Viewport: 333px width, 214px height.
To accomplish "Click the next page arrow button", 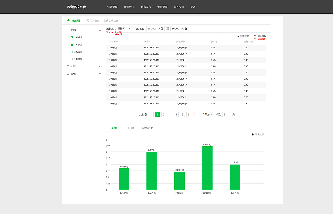I will point(195,114).
